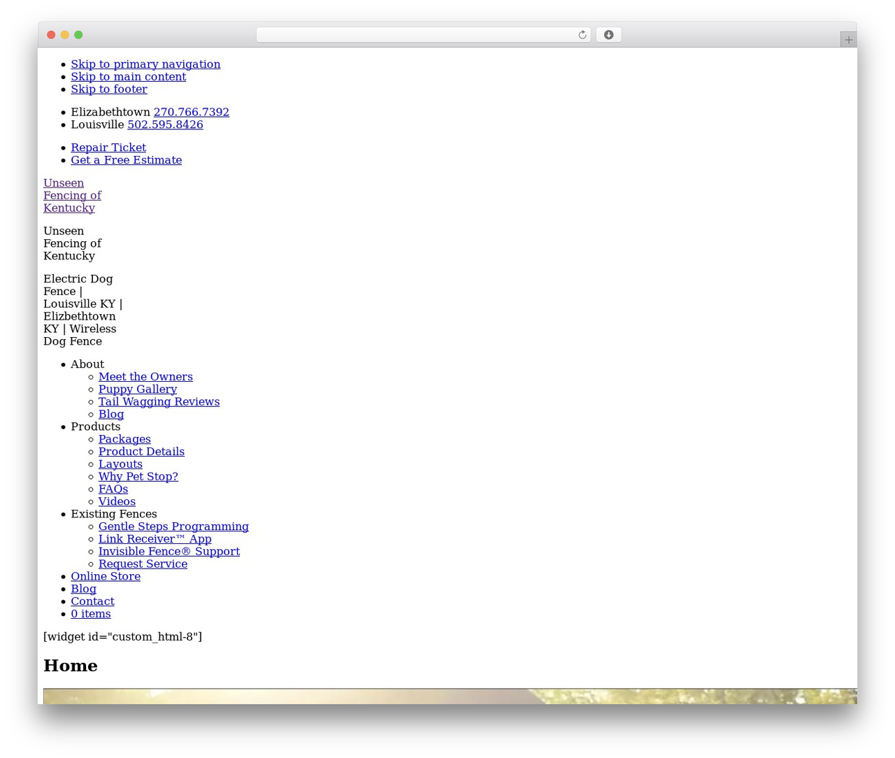Viewport: 895px width, 758px height.
Task: Reload the page with the refresh icon
Action: pos(582,35)
